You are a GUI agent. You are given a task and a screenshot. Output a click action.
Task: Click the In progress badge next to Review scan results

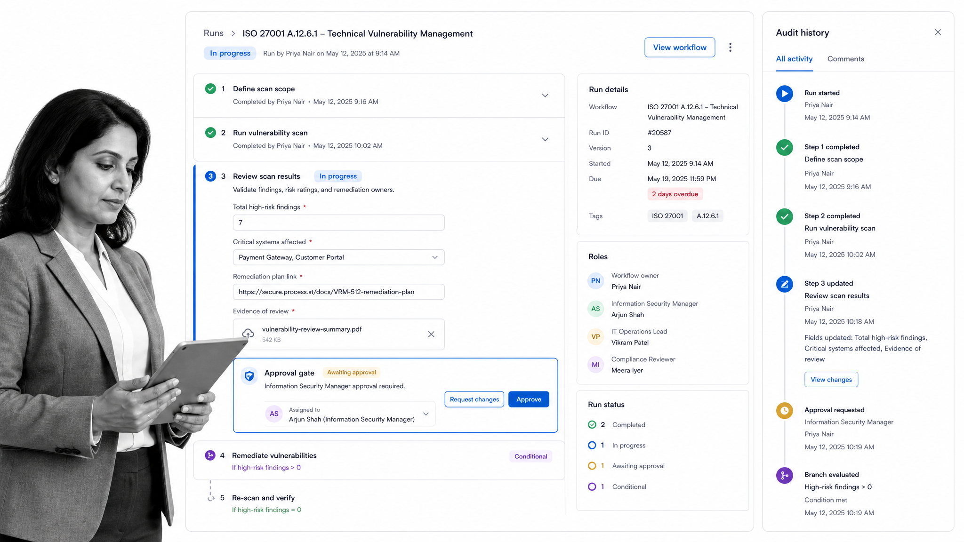click(337, 176)
